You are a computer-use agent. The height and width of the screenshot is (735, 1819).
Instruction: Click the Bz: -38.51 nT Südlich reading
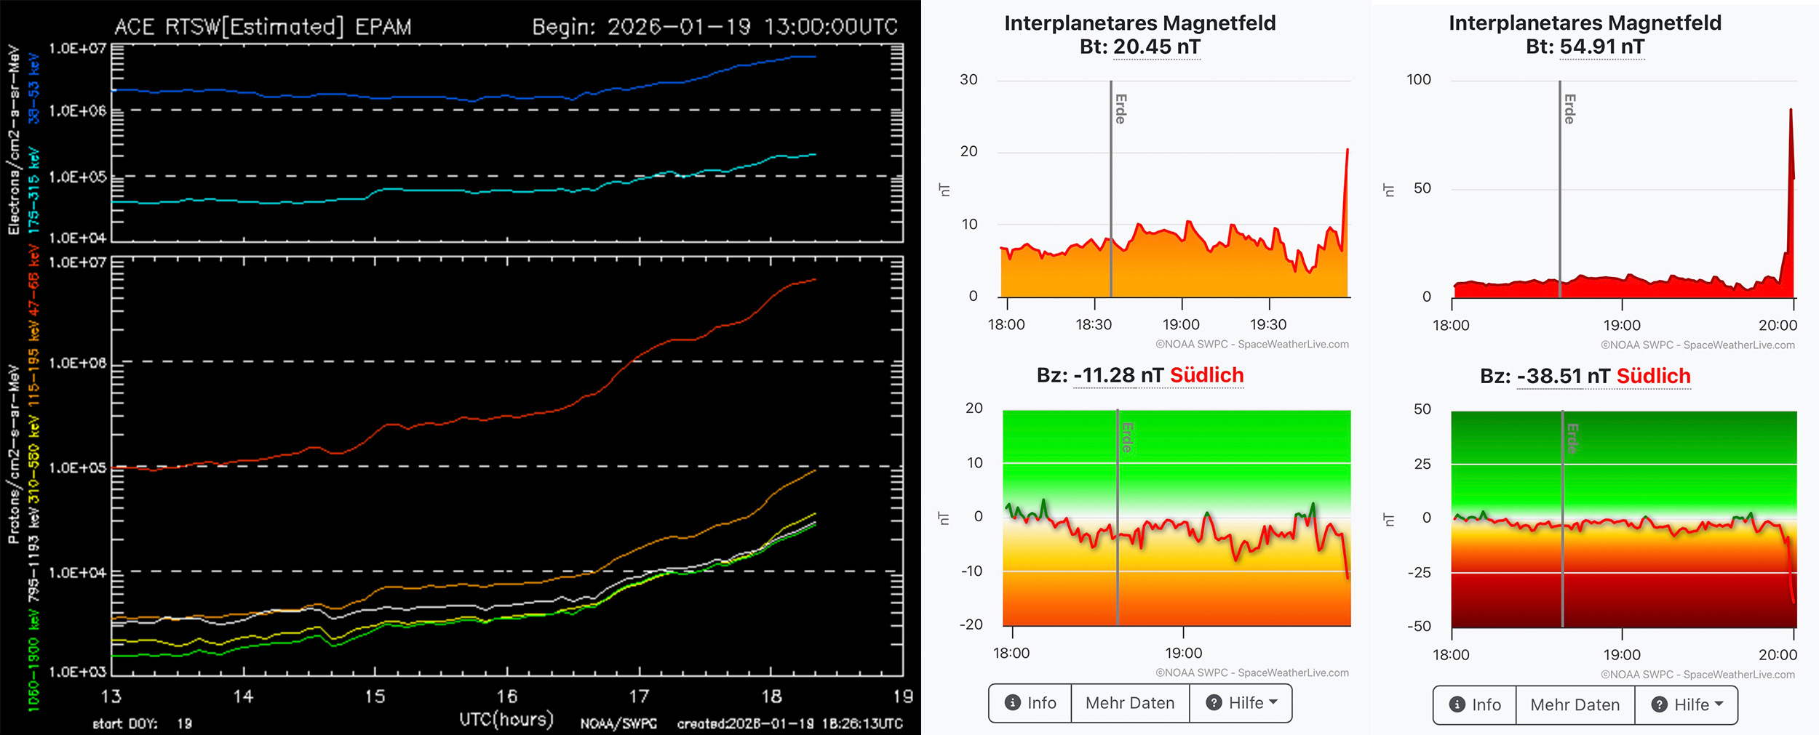point(1585,376)
